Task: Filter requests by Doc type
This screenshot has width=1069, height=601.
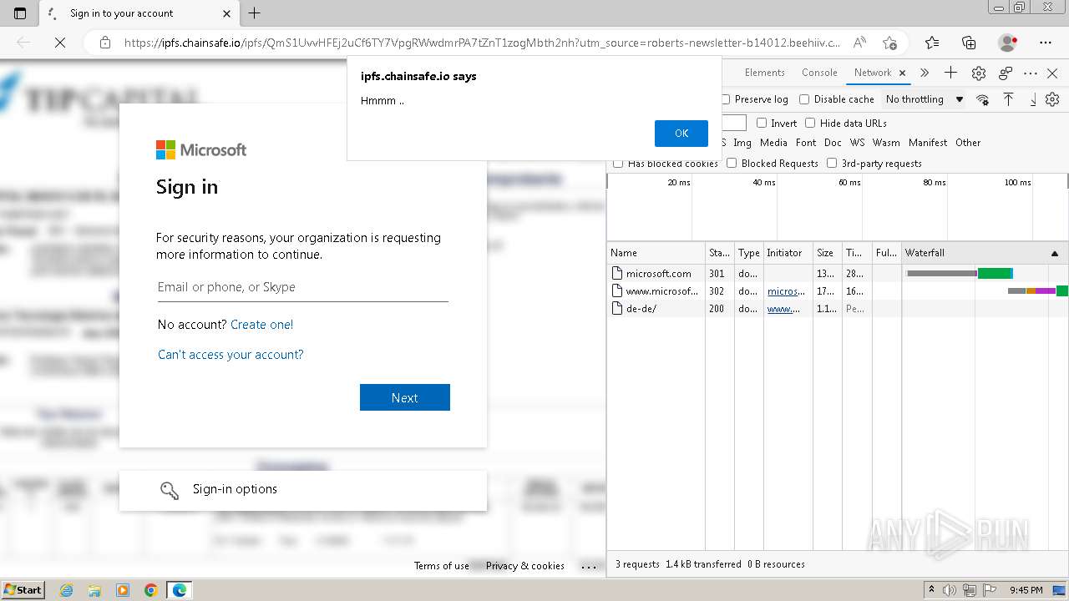Action: coord(833,143)
